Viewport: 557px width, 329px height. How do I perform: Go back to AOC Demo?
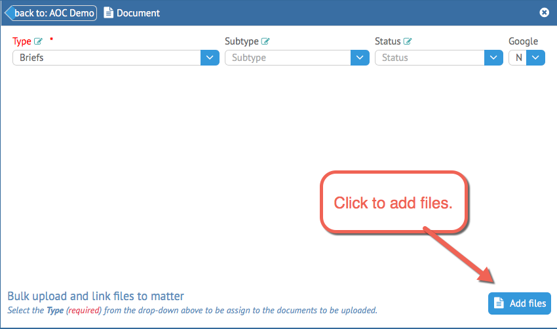(51, 13)
